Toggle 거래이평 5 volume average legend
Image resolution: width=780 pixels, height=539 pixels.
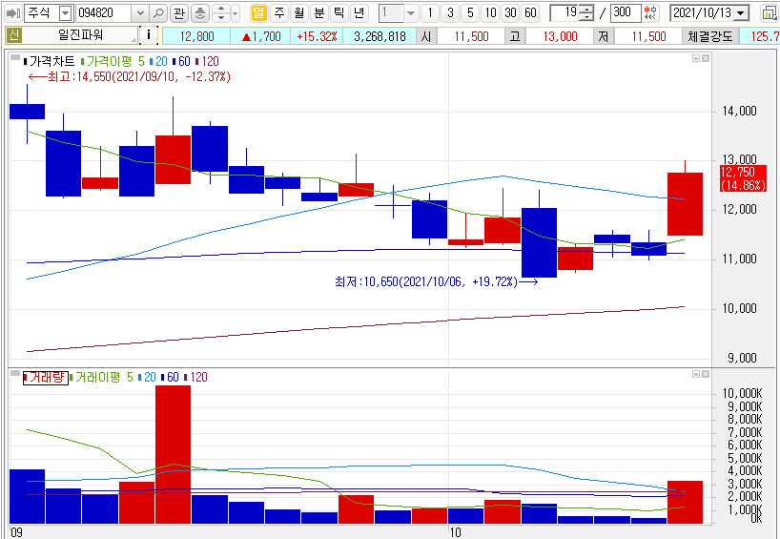point(101,377)
